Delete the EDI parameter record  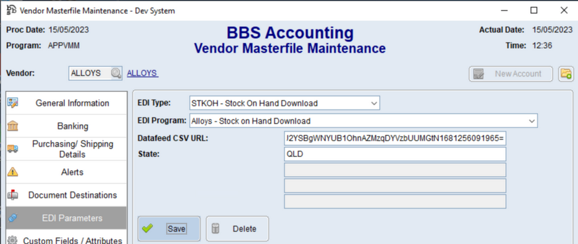237,229
